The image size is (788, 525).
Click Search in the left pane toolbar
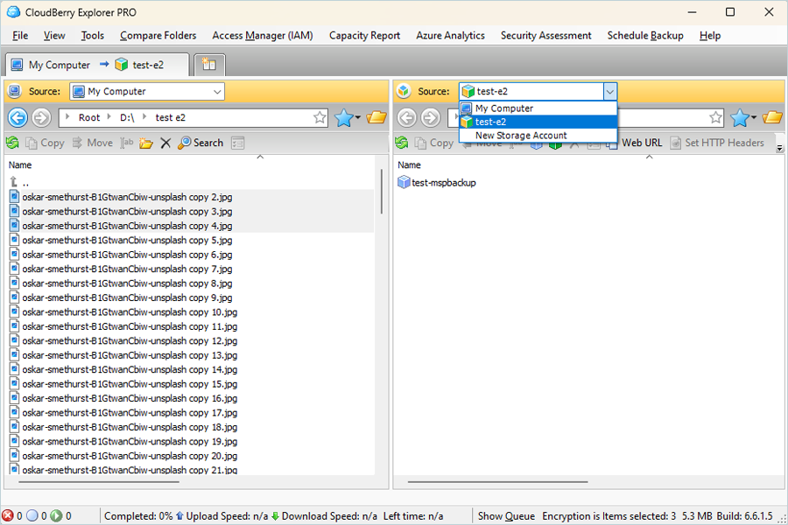[x=201, y=143]
